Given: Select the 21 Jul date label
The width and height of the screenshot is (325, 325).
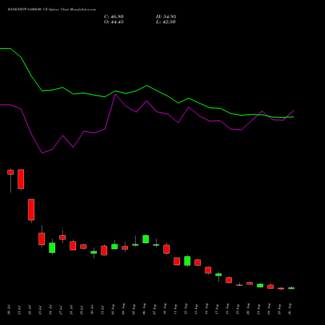Looking at the screenshot, I should 19,309.
